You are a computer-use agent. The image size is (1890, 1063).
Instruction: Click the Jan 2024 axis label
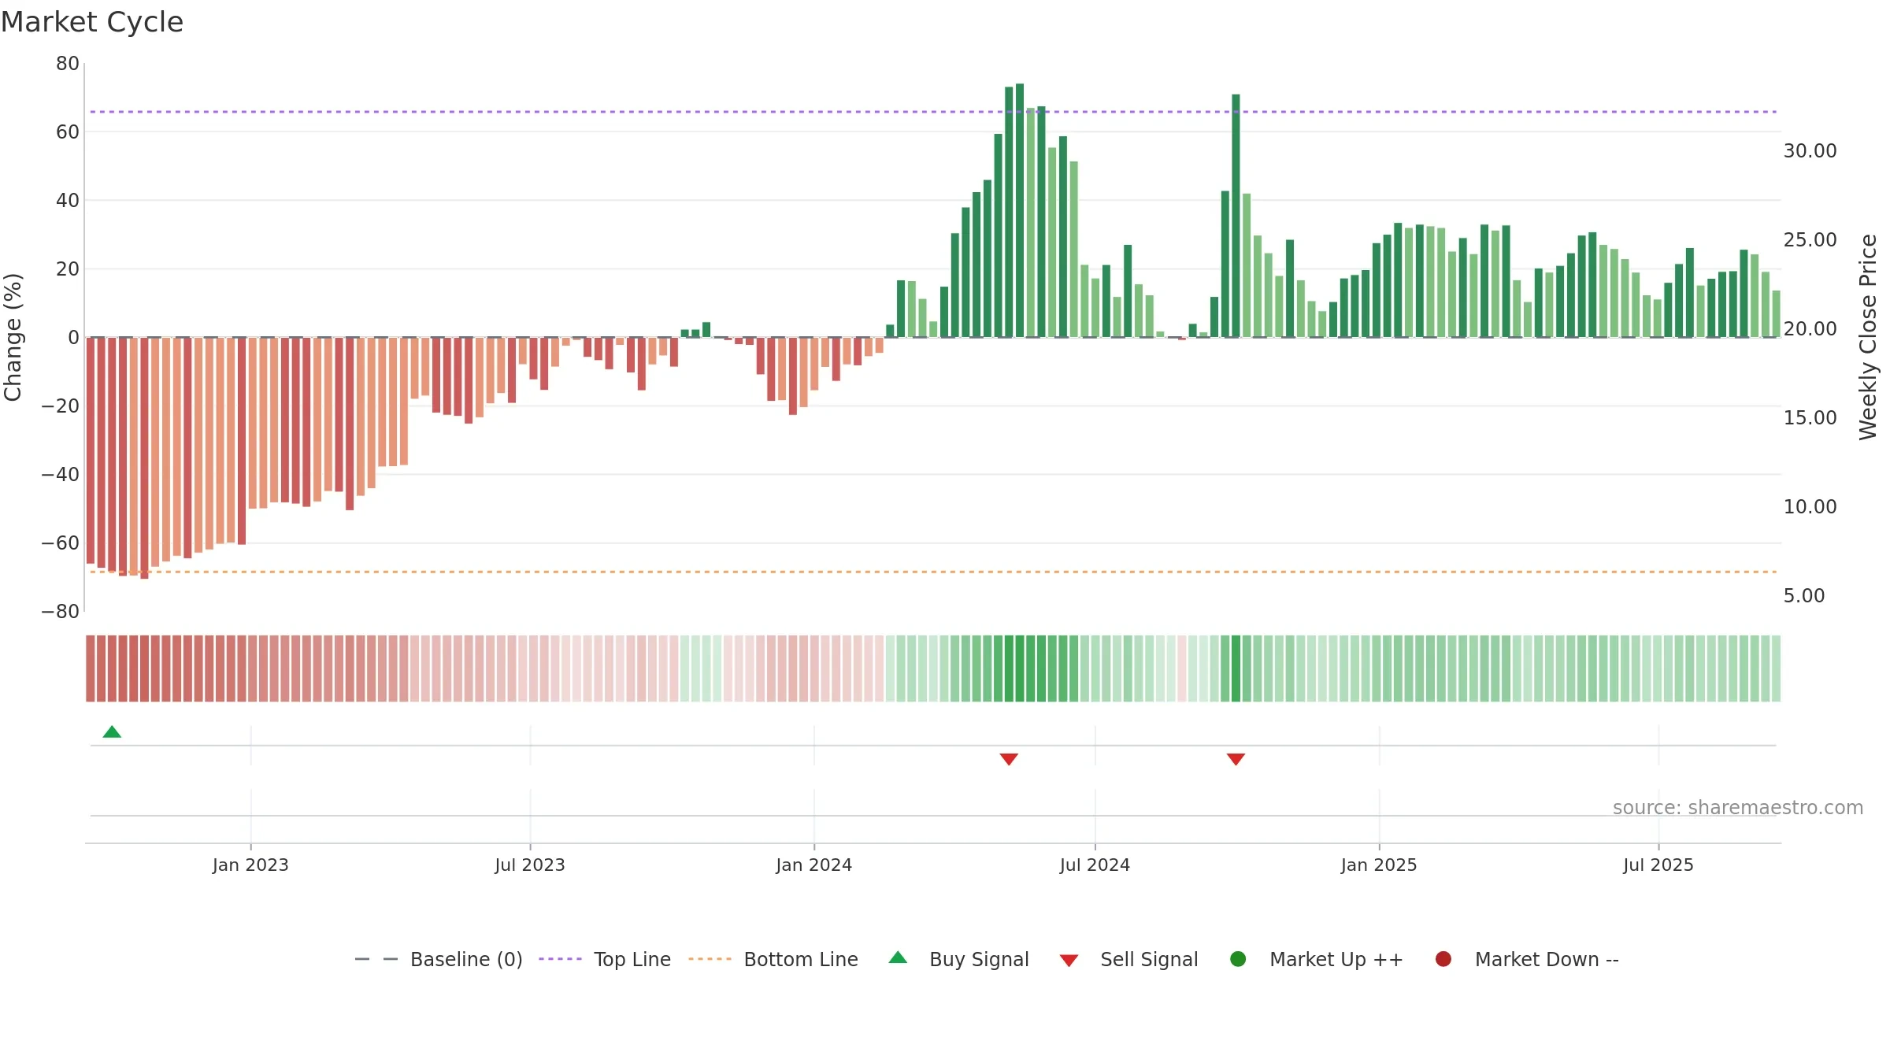pyautogui.click(x=813, y=865)
